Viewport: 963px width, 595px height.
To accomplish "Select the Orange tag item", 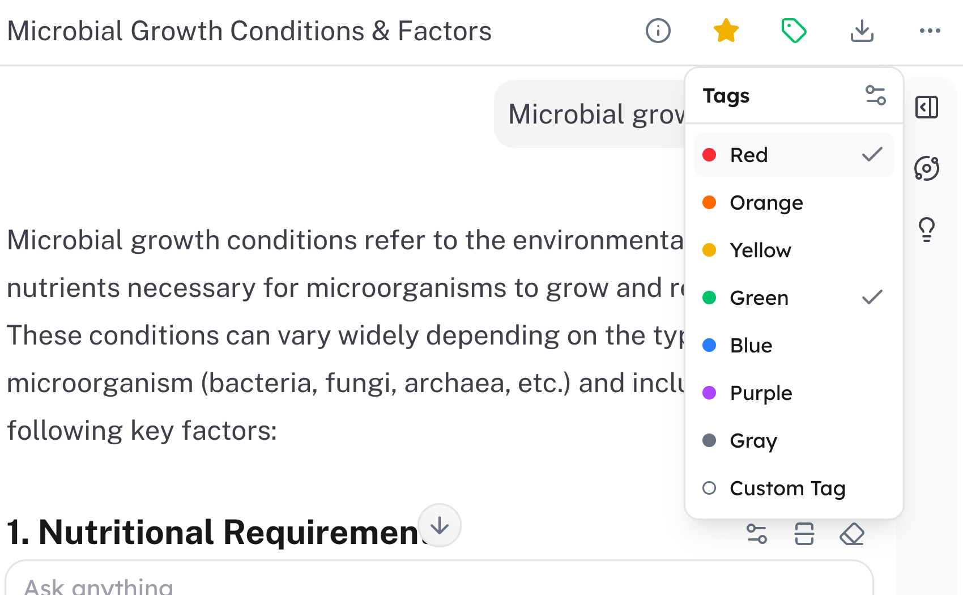I will 766,202.
